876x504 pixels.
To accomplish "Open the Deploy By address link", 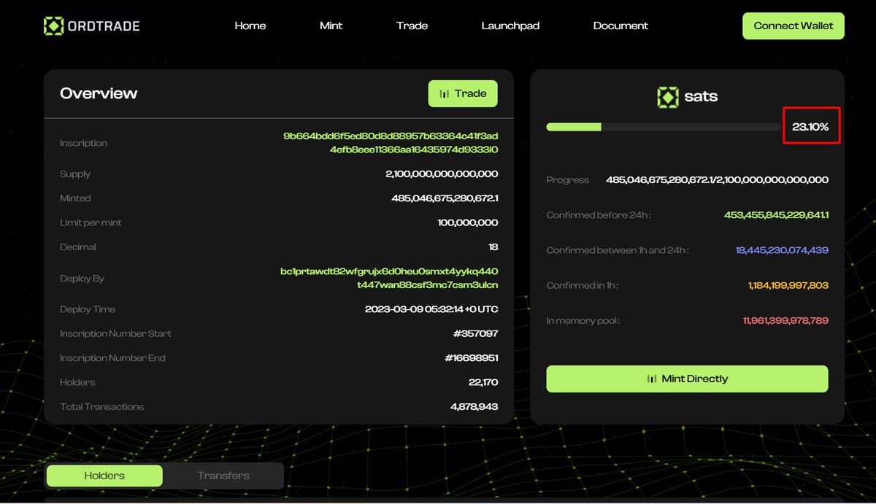I will [x=389, y=278].
